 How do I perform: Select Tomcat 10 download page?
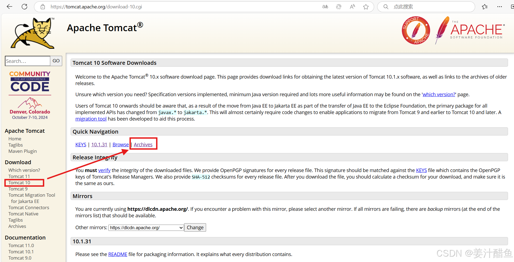[19, 183]
